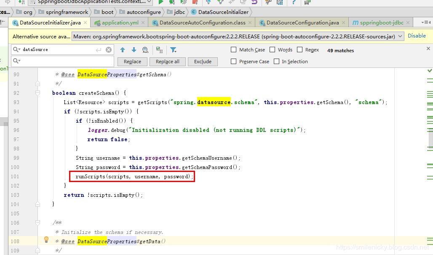Click the getSchemaUsername call on line 99

207,158
